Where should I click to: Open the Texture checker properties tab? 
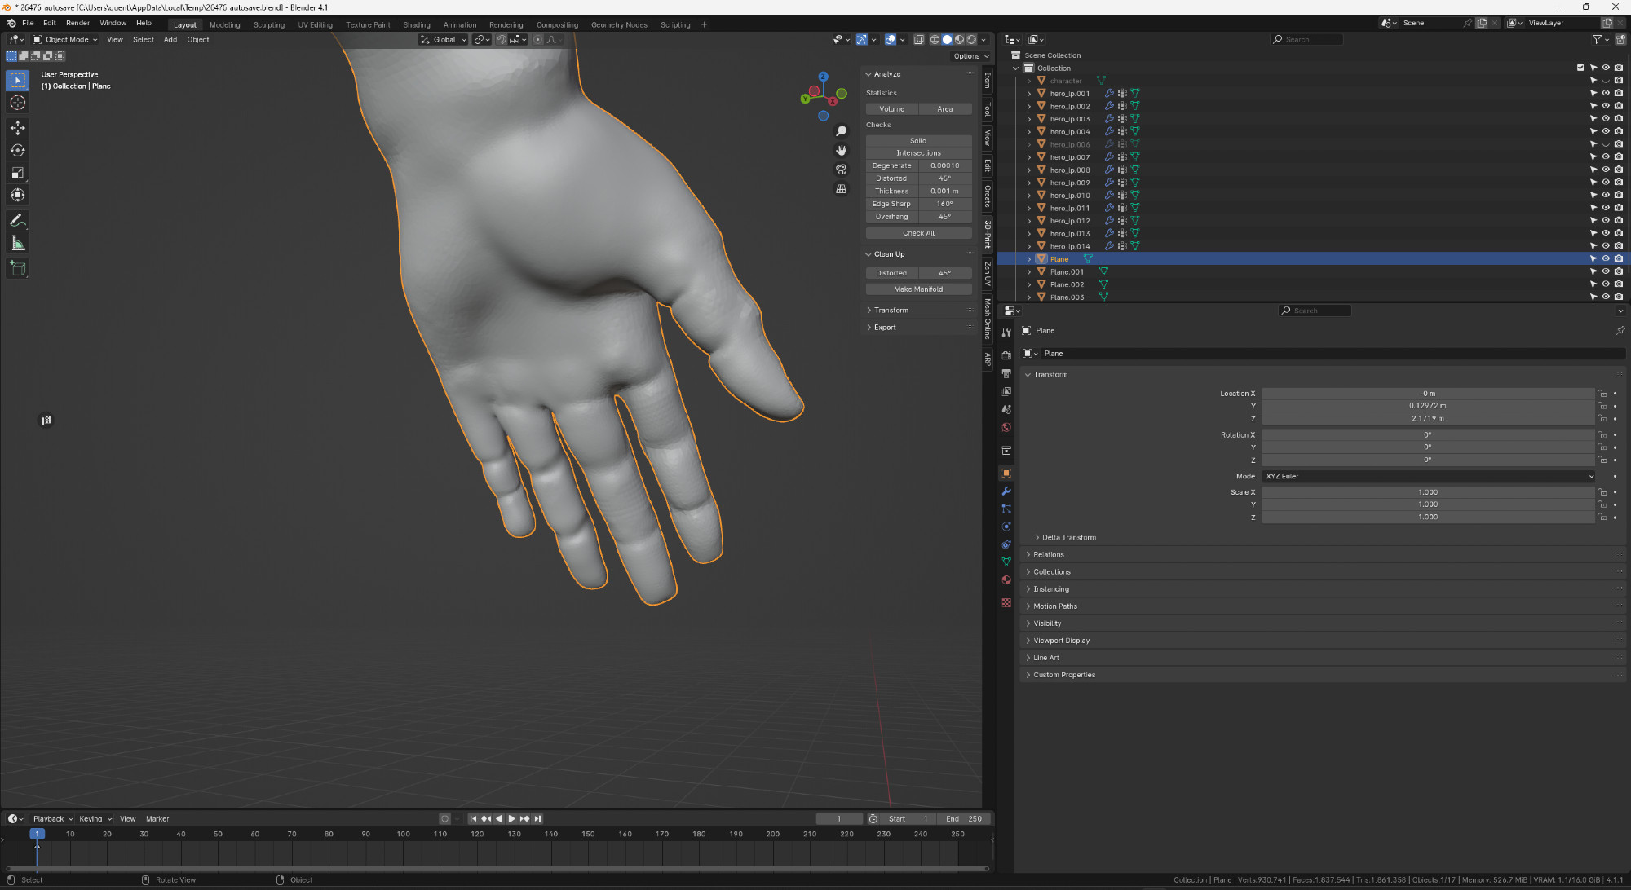[x=1006, y=603]
